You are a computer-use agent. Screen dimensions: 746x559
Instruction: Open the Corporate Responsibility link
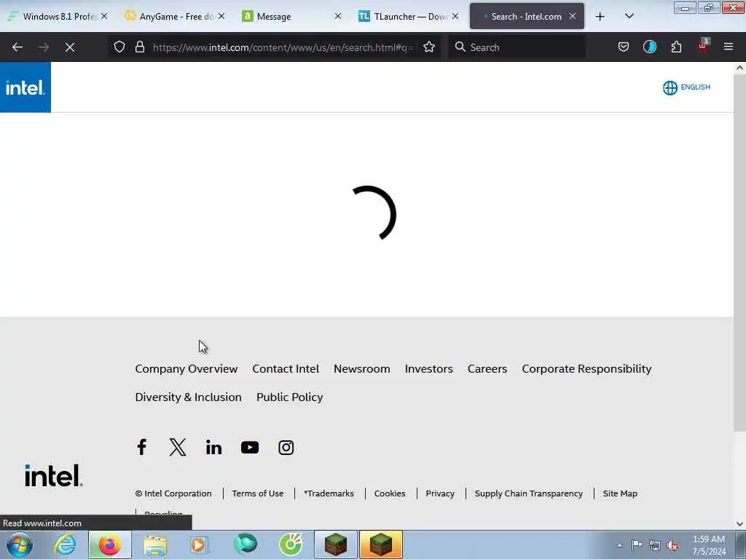click(586, 369)
